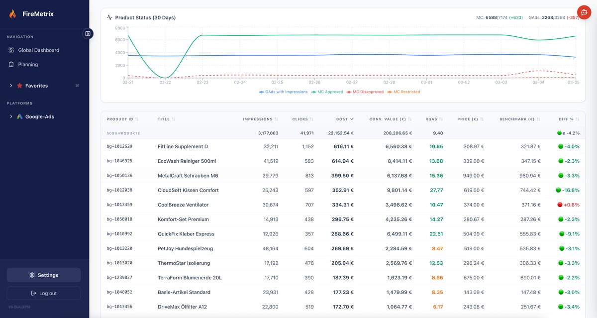The image size is (597, 318).
Task: Select Planning in the navigation menu
Action: point(27,64)
